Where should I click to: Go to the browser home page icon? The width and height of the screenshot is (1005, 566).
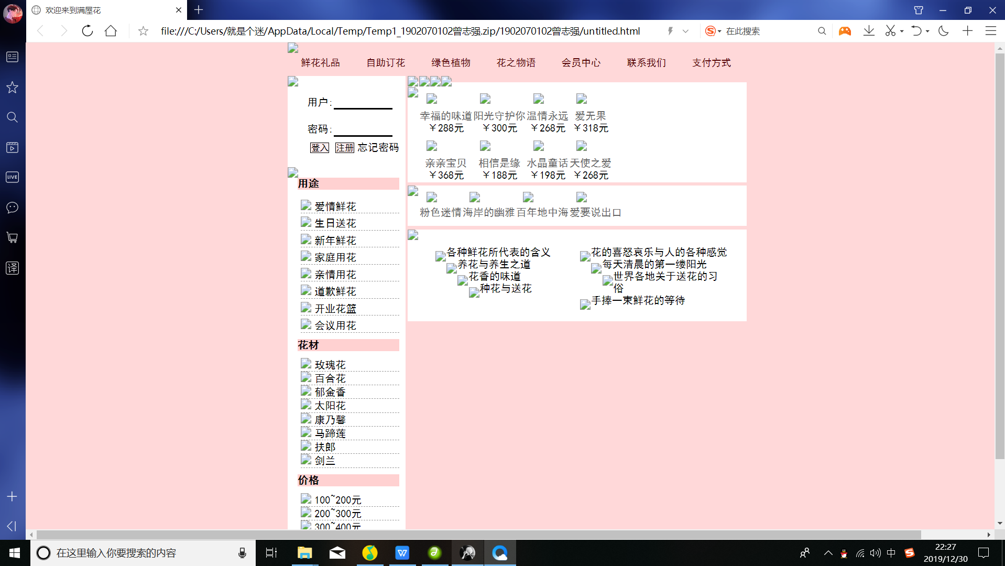(x=111, y=31)
